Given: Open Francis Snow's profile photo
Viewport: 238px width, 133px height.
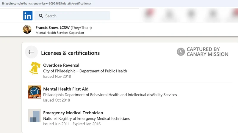Looking at the screenshot, I should click(27, 29).
